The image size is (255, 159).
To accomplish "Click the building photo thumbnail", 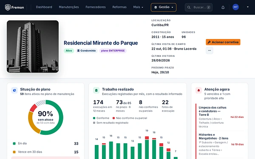I will tap(33, 47).
